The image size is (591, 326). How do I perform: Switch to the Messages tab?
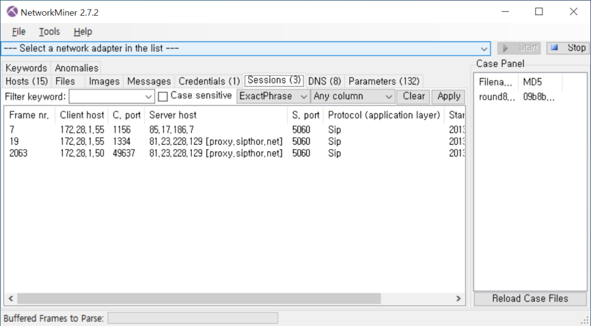(149, 81)
